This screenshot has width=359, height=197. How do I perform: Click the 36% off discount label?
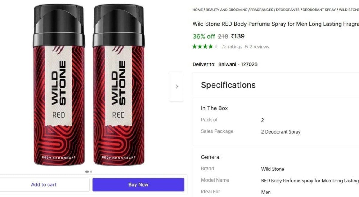pos(204,36)
